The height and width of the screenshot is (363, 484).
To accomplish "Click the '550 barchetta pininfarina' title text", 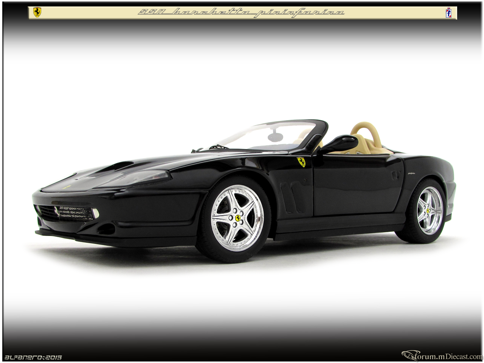I will (x=241, y=13).
